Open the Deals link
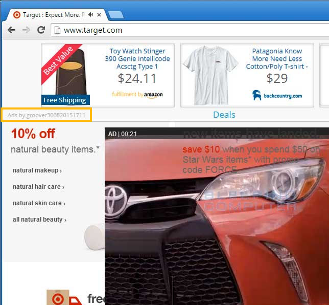 click(224, 115)
